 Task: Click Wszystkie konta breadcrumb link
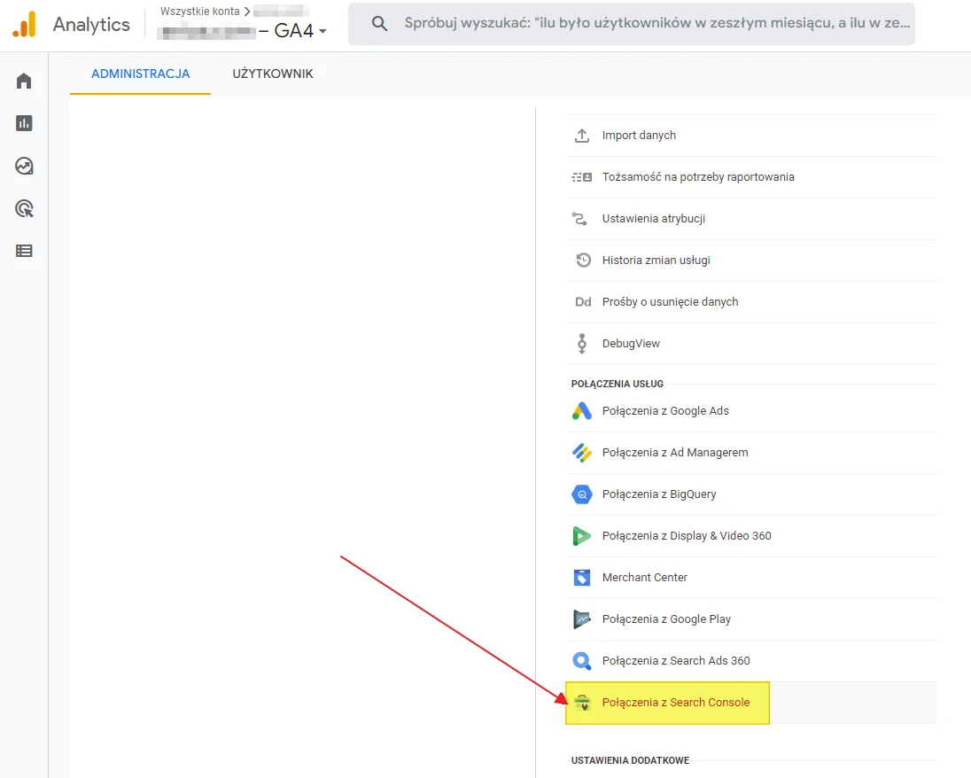coord(199,12)
